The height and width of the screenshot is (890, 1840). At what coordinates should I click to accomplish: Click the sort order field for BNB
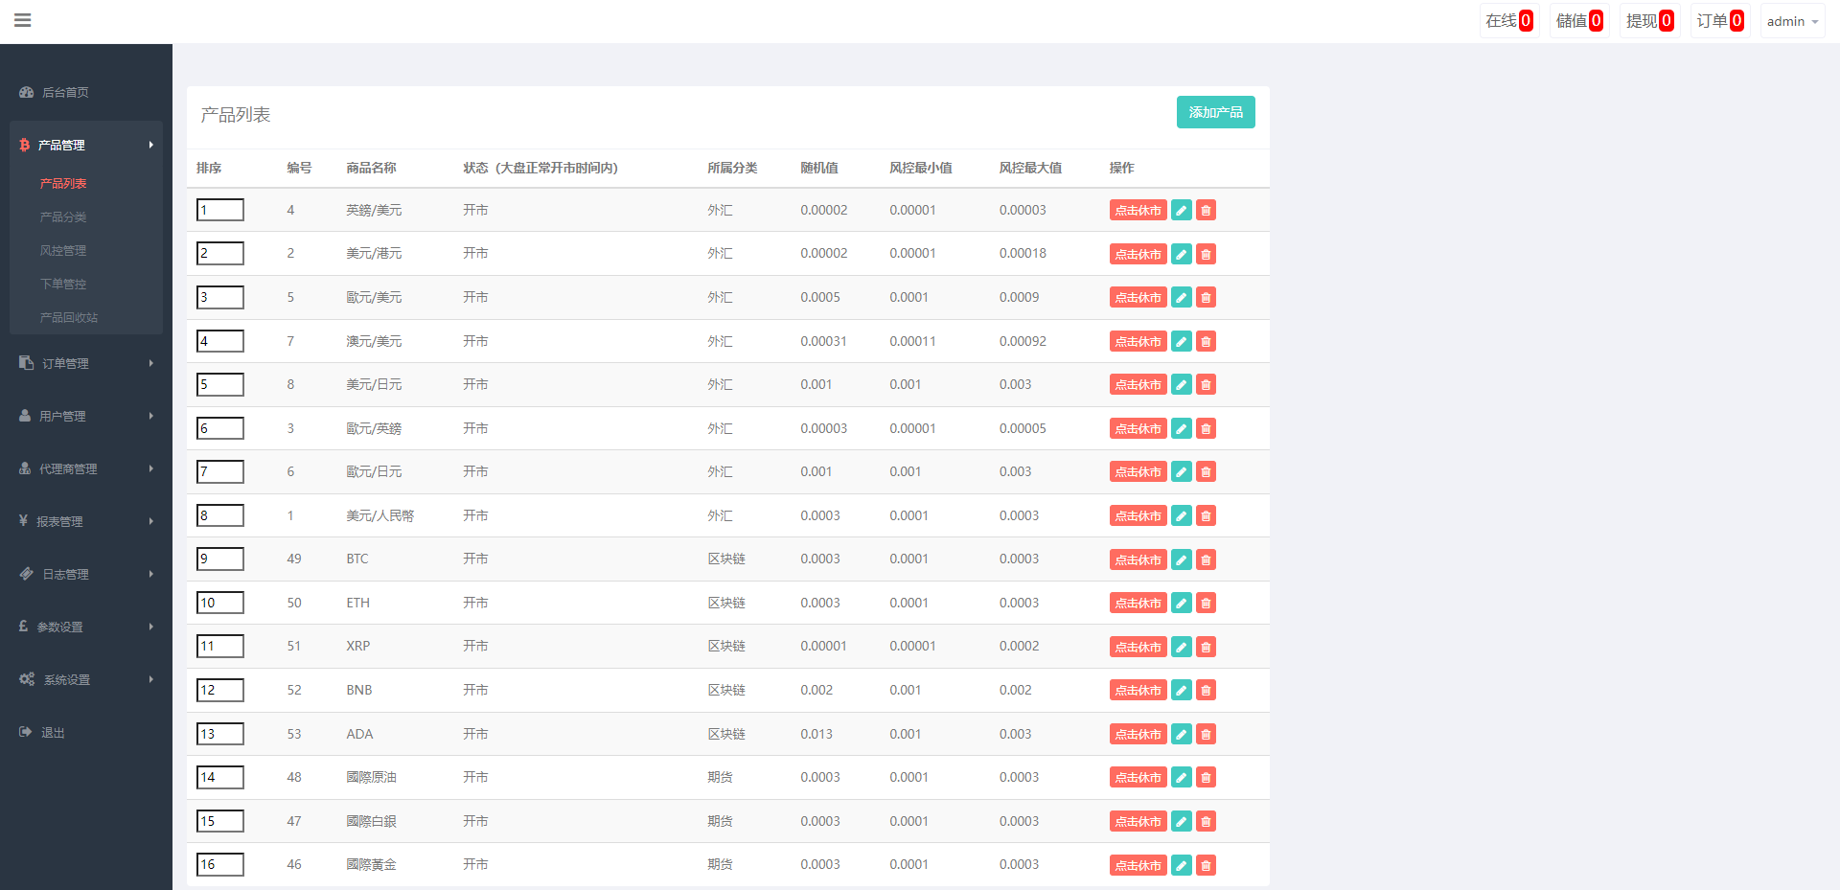[x=220, y=690]
